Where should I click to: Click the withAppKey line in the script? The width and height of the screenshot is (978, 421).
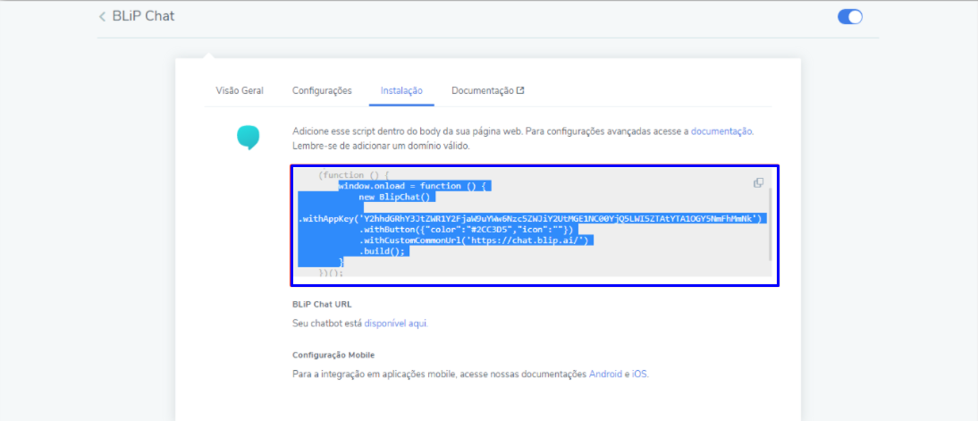point(531,218)
